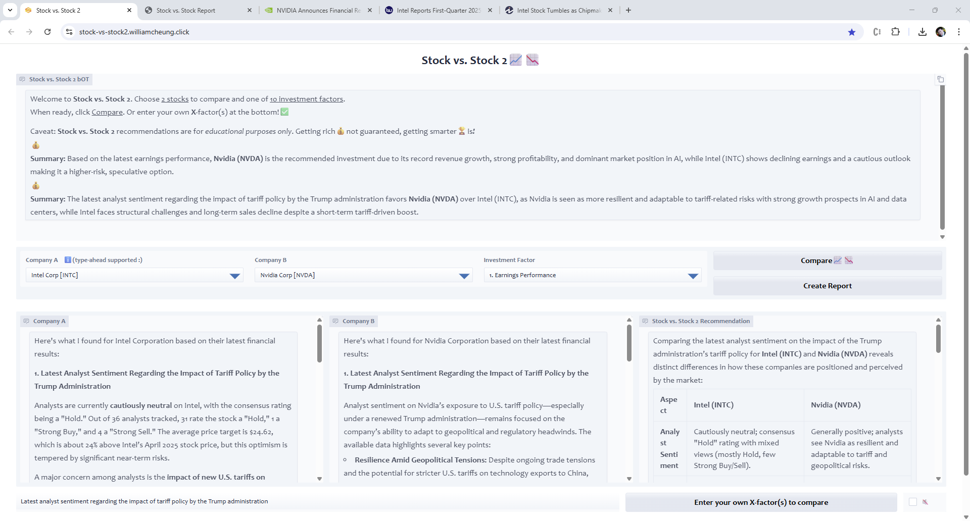970x521 pixels.
Task: Expand the Company A dropdown arrow
Action: pos(234,276)
